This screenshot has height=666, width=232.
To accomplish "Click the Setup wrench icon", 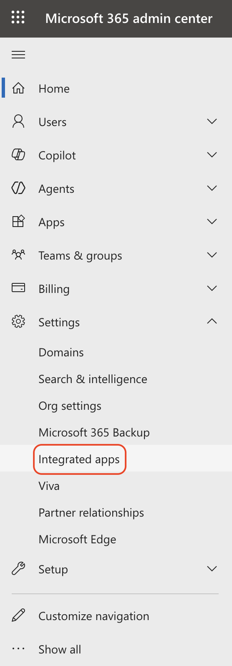I will 18,569.
